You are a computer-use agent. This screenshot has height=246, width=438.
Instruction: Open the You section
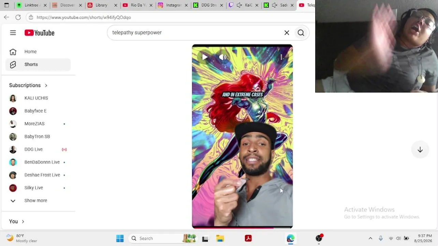coord(17,221)
